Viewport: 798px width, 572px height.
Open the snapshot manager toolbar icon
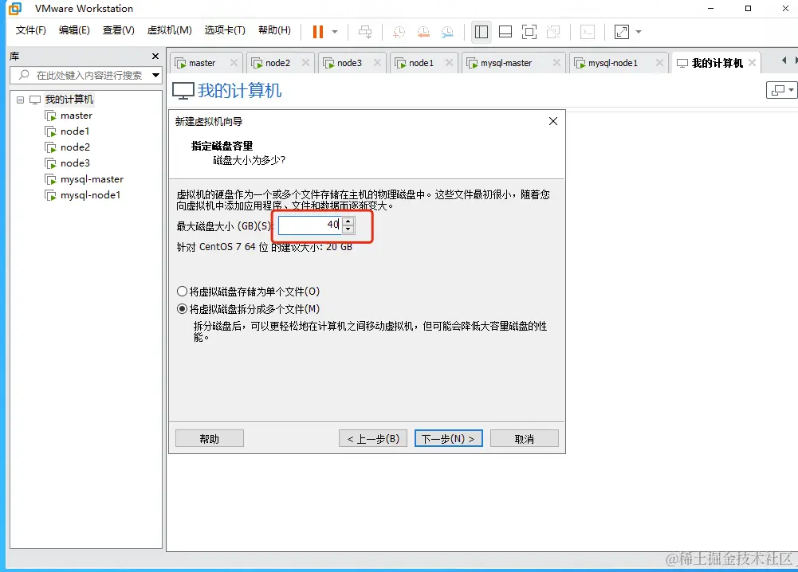(447, 32)
